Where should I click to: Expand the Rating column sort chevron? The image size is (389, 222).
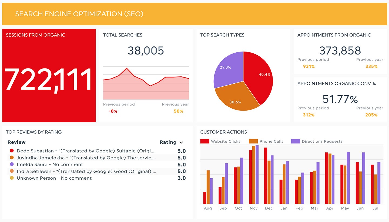pos(181,142)
